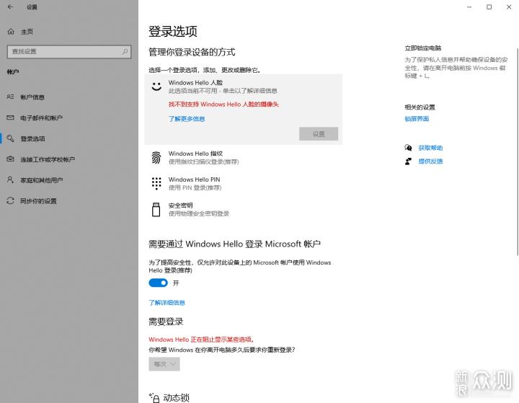This screenshot has width=519, height=403.
Task: Turn off the Windows Hello sign-in requirement toggle
Action: [x=158, y=283]
